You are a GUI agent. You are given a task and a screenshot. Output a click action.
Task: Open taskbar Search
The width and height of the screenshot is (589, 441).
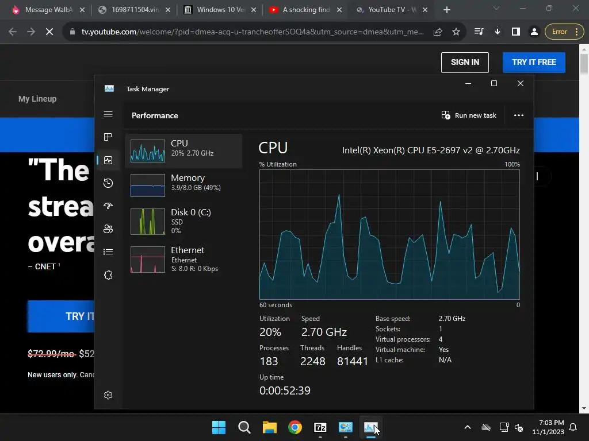coord(244,427)
